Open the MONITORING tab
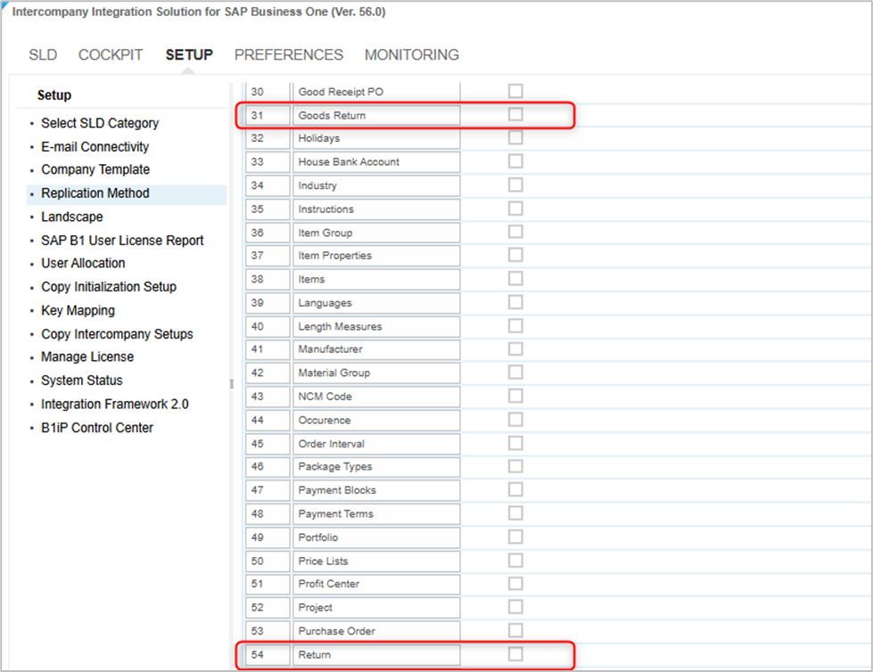Image resolution: width=873 pixels, height=672 pixels. click(x=411, y=55)
